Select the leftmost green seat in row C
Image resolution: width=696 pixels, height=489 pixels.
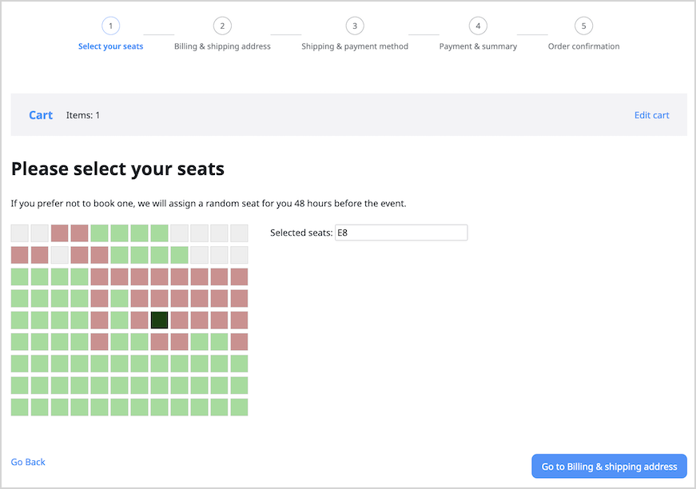pyautogui.click(x=19, y=276)
